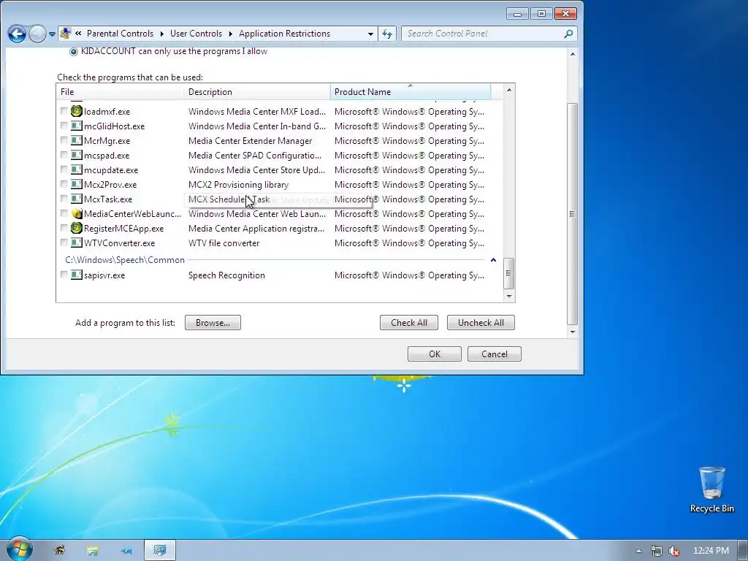Open the recent pages dropdown arrow

point(52,34)
